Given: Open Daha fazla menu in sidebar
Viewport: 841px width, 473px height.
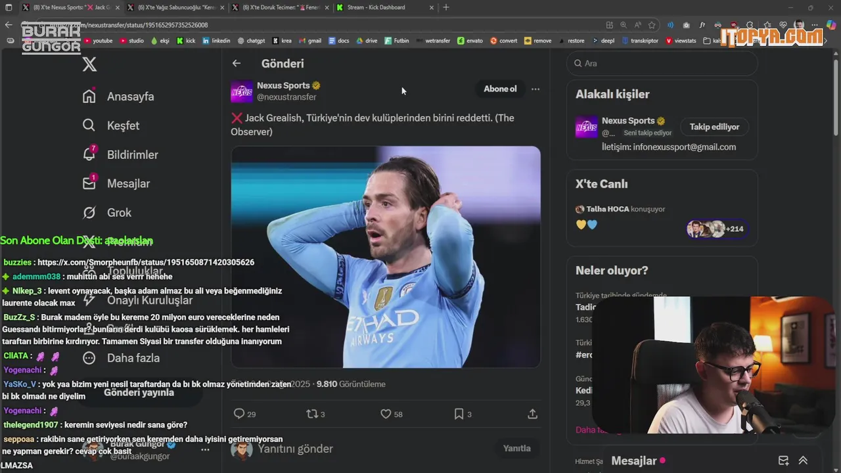Looking at the screenshot, I should pyautogui.click(x=121, y=358).
